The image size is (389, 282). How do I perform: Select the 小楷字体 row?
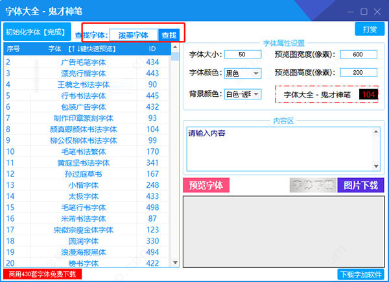tap(87, 185)
